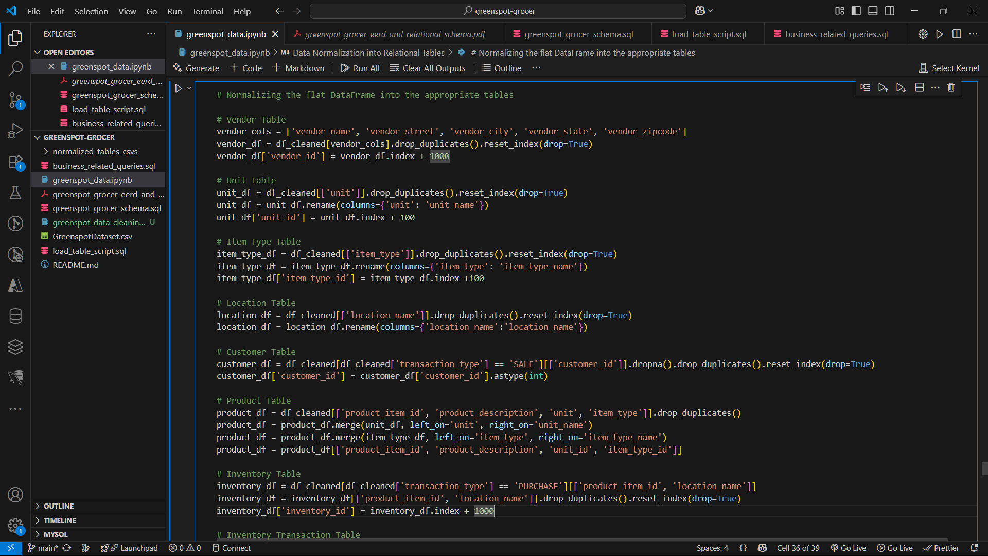Image resolution: width=988 pixels, height=556 pixels.
Task: Open Manage gear icon in activity bar
Action: [15, 526]
